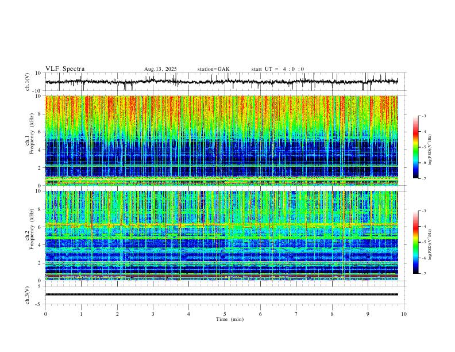Click the time axis tick label '7'
This screenshot has width=455, height=352.
pyautogui.click(x=296, y=314)
